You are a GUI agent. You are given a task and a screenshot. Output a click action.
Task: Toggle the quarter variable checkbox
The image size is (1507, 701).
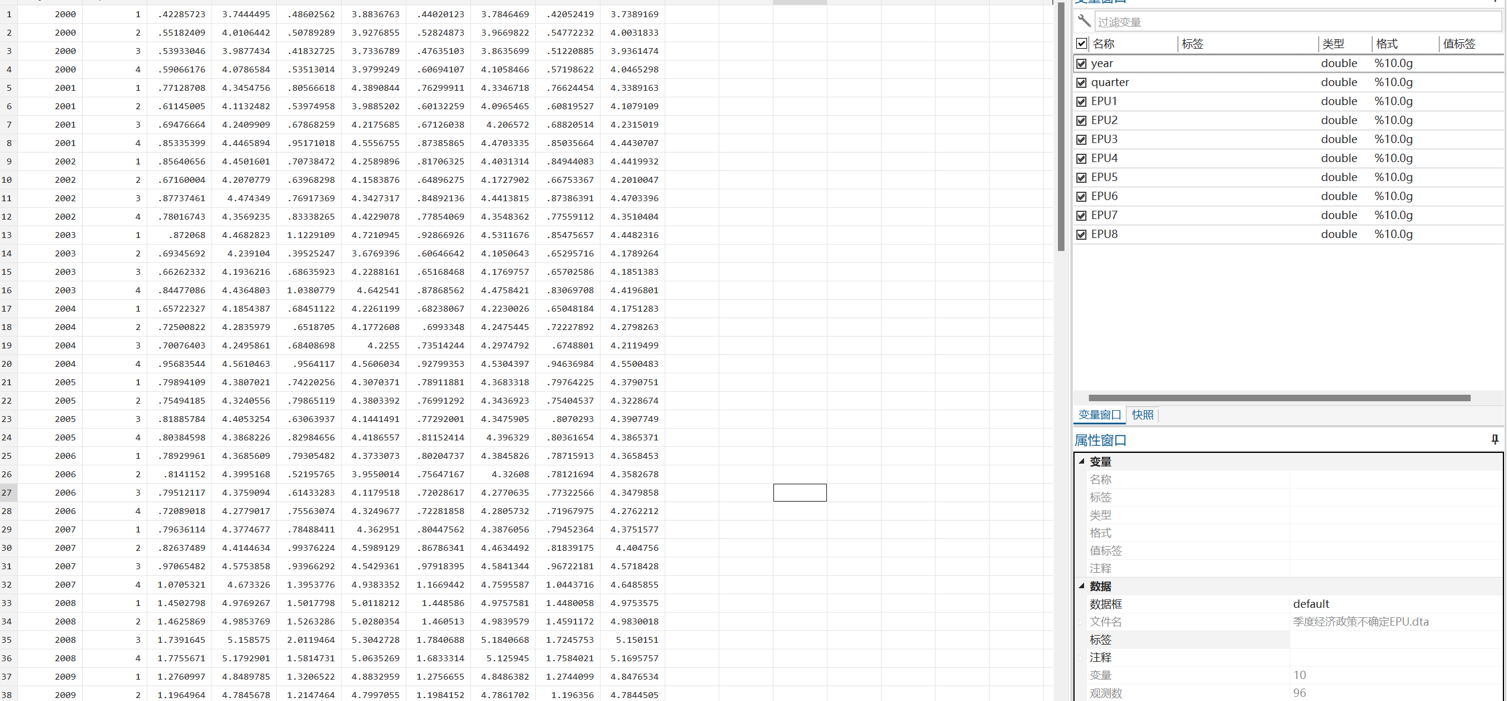coord(1081,83)
